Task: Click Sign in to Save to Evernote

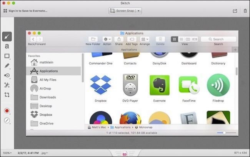Action: (x=25, y=11)
